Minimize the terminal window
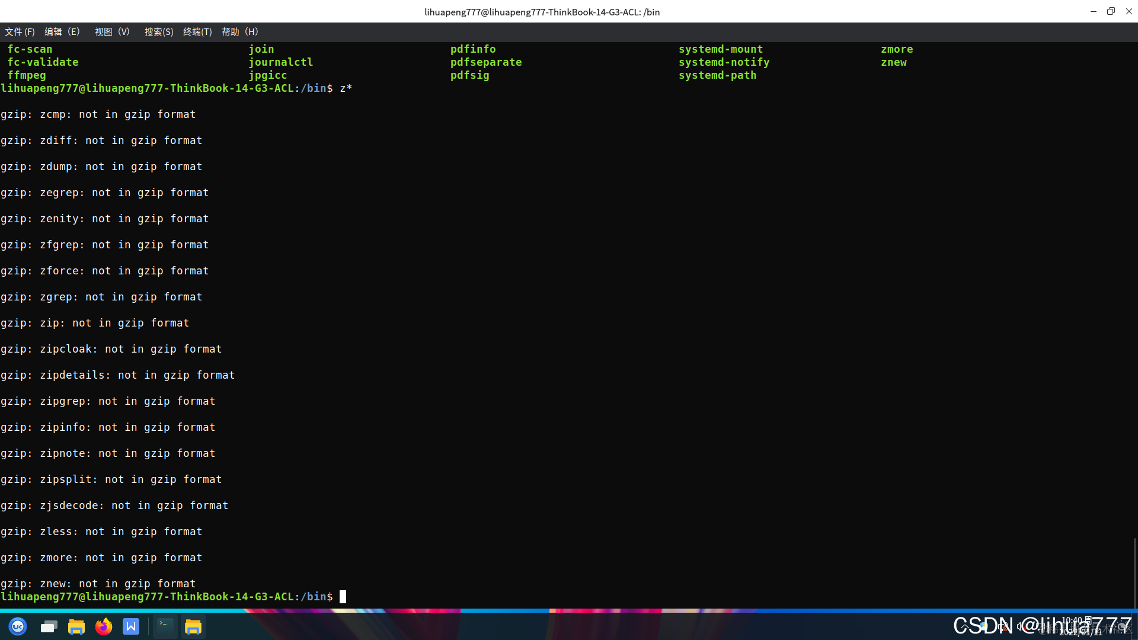Screen dimensions: 1138x640 pyautogui.click(x=1093, y=11)
